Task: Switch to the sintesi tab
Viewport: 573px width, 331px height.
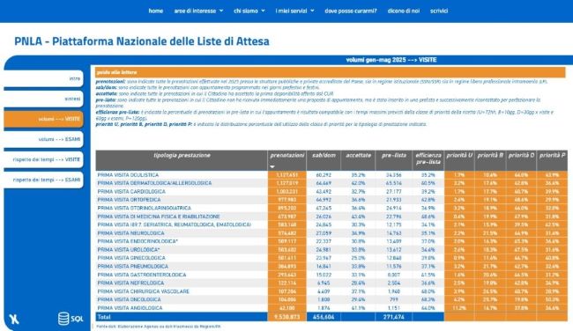Action: [x=43, y=99]
